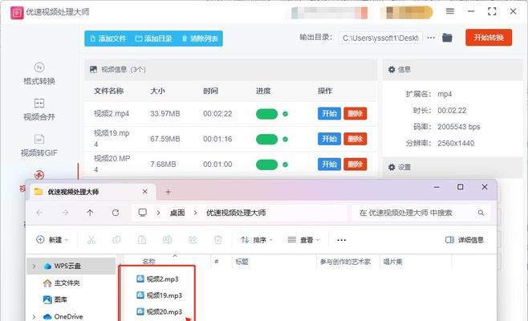Expand the chevron before 桌面 breadcrumb
The image size is (528, 321).
[158, 213]
